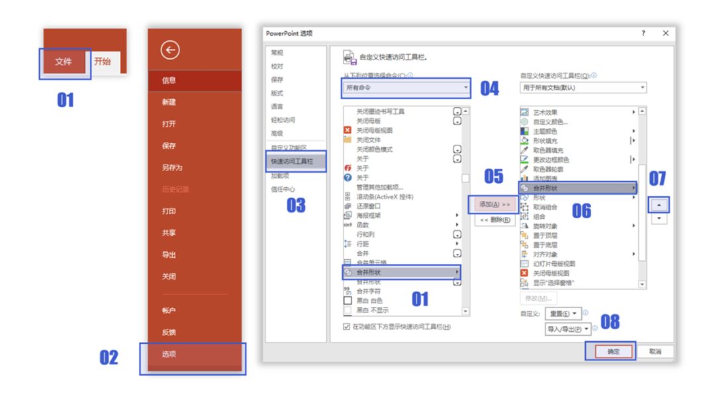Click the left command list scrollbar down arrow
This screenshot has width=715, height=402.
(x=465, y=311)
